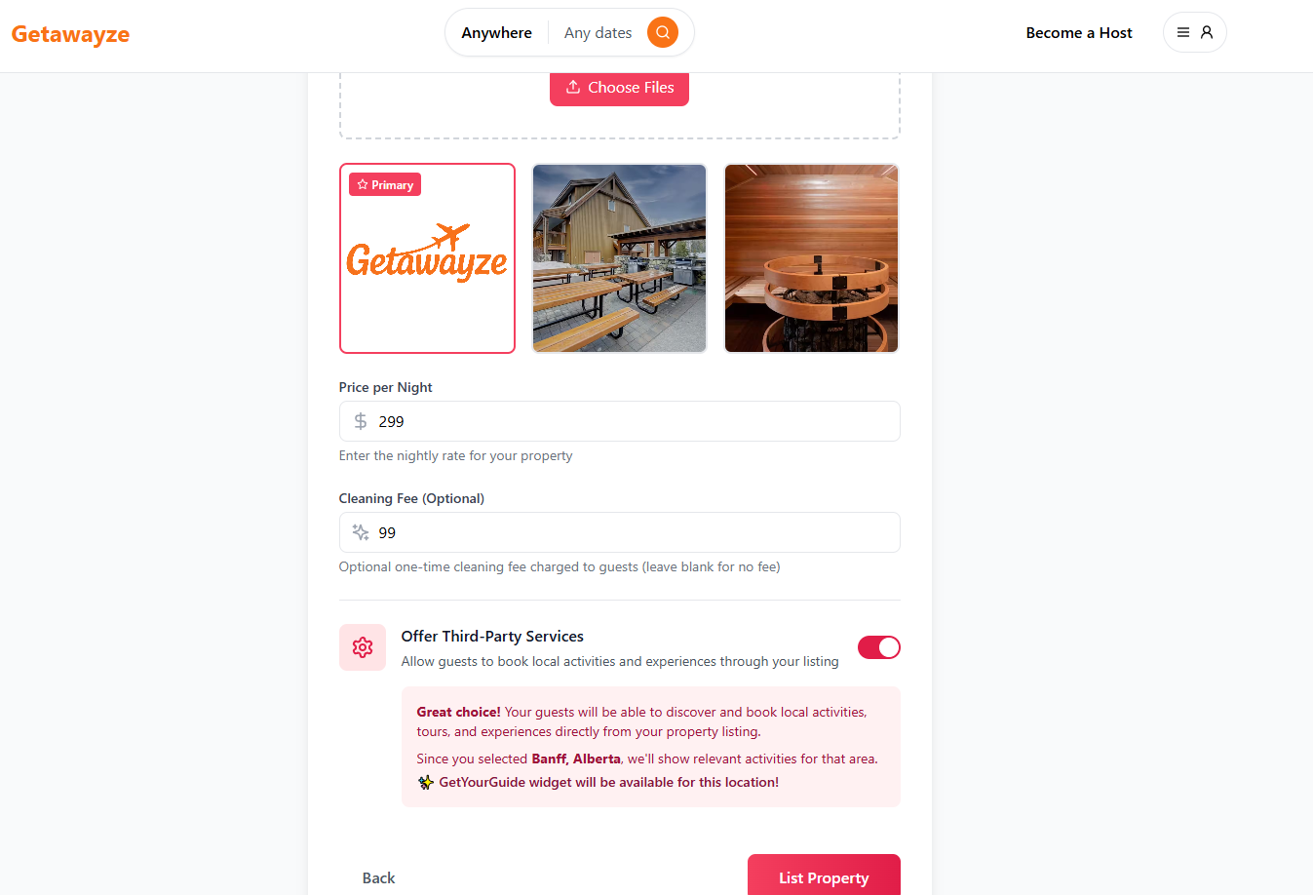Click the GetYourGuide widget icon
The width and height of the screenshot is (1313, 895).
(426, 782)
